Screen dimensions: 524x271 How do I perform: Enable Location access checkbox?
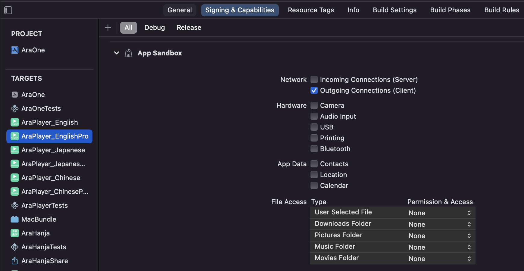(x=314, y=175)
